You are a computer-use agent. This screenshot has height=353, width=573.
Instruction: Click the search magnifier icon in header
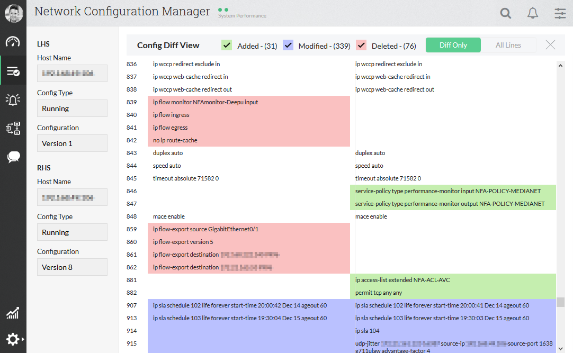[x=506, y=14]
